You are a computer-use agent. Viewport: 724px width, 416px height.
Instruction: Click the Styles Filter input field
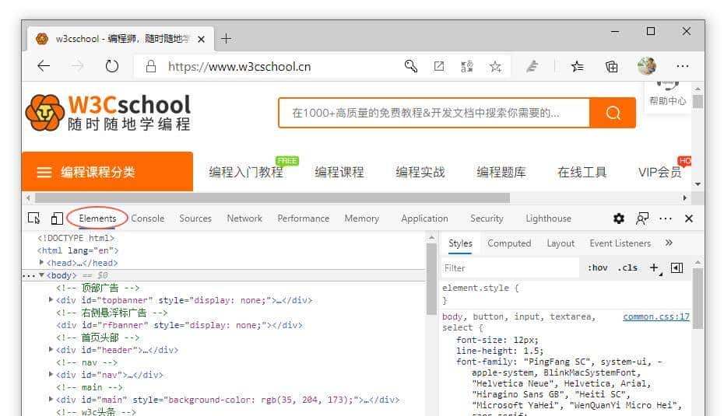[x=510, y=268]
